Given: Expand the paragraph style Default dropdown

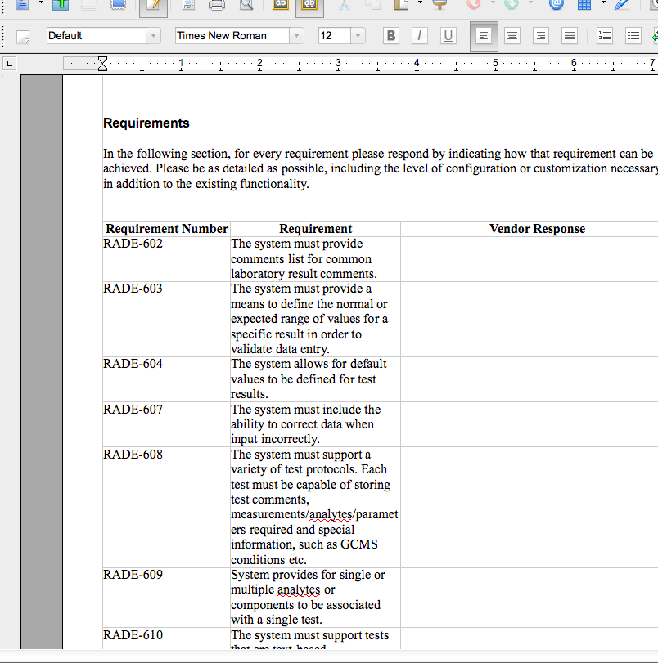Looking at the screenshot, I should tap(153, 36).
